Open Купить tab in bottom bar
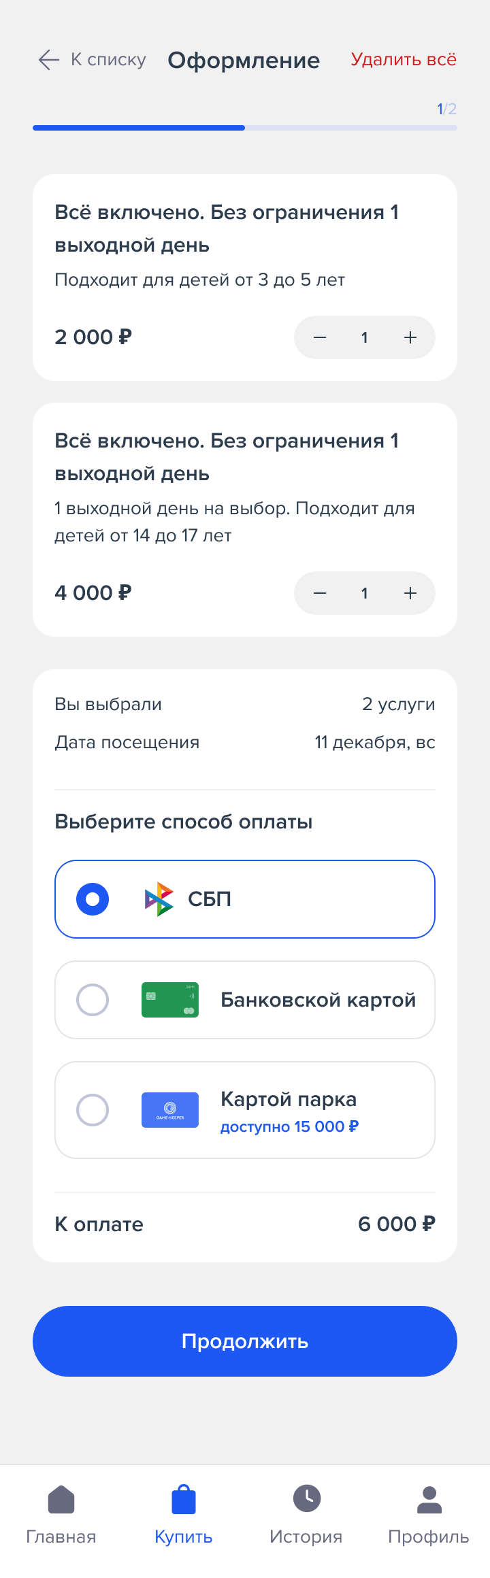The height and width of the screenshot is (1578, 490). point(184,1515)
